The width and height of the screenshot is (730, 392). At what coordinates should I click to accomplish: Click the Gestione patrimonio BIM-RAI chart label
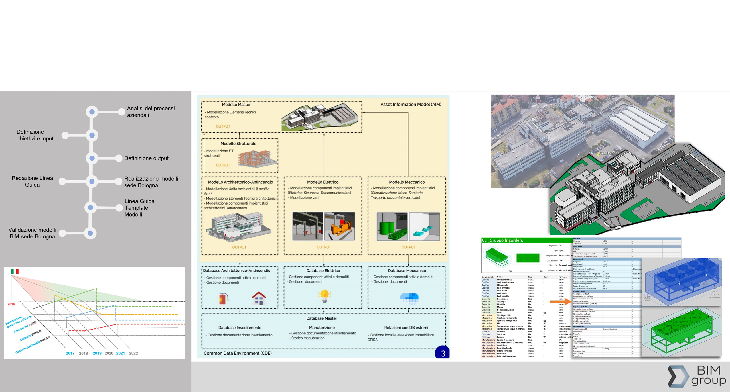coord(33,345)
